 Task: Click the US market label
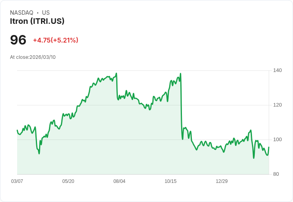46,13
